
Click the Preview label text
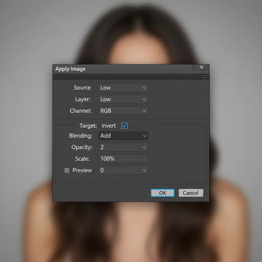coord(82,170)
